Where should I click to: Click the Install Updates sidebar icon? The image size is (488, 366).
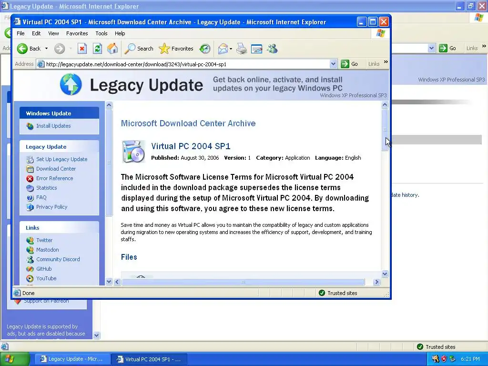tap(30, 126)
